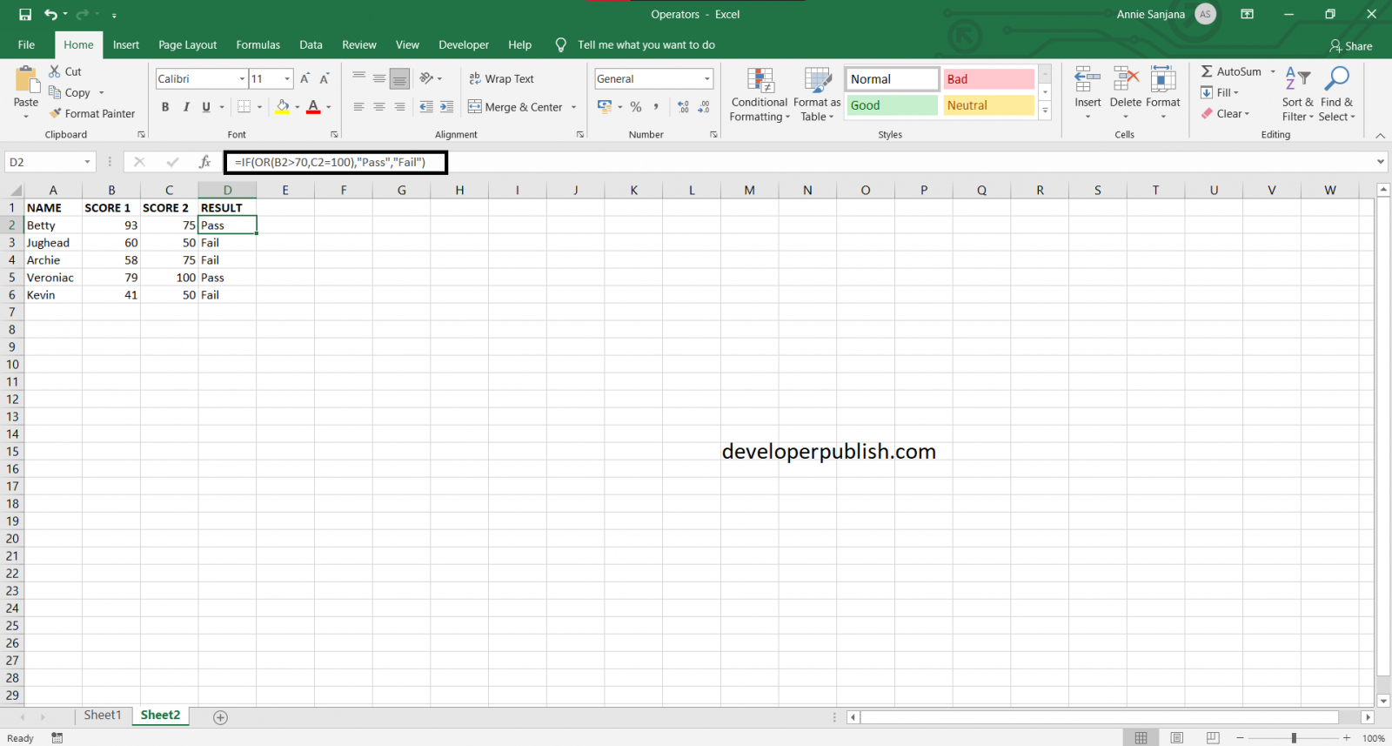Expand the Merge & Center dropdown arrow
The height and width of the screenshot is (746, 1392).
[573, 107]
